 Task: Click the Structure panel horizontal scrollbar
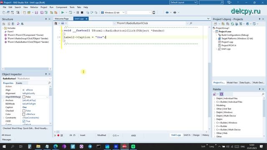27,69
